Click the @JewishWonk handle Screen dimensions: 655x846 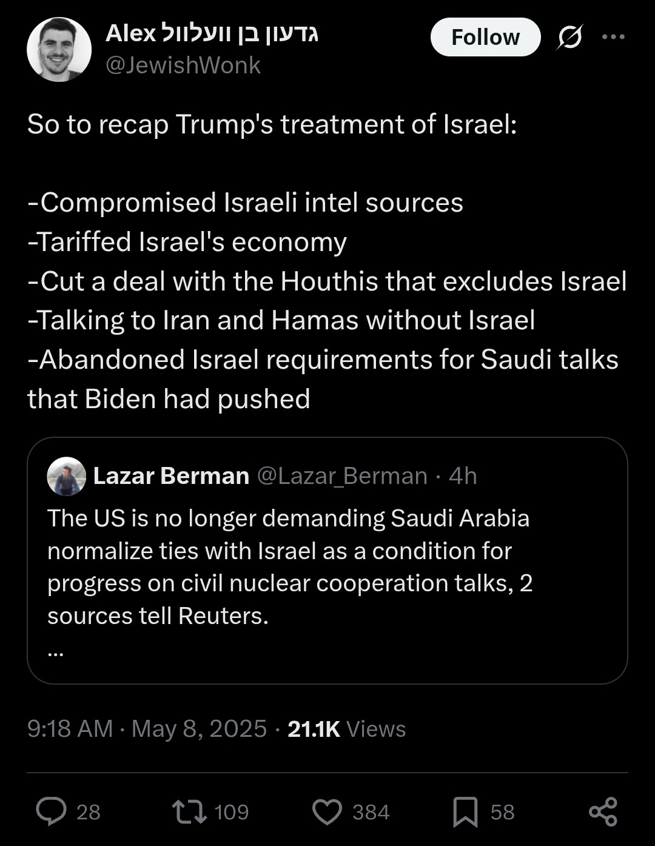click(183, 65)
